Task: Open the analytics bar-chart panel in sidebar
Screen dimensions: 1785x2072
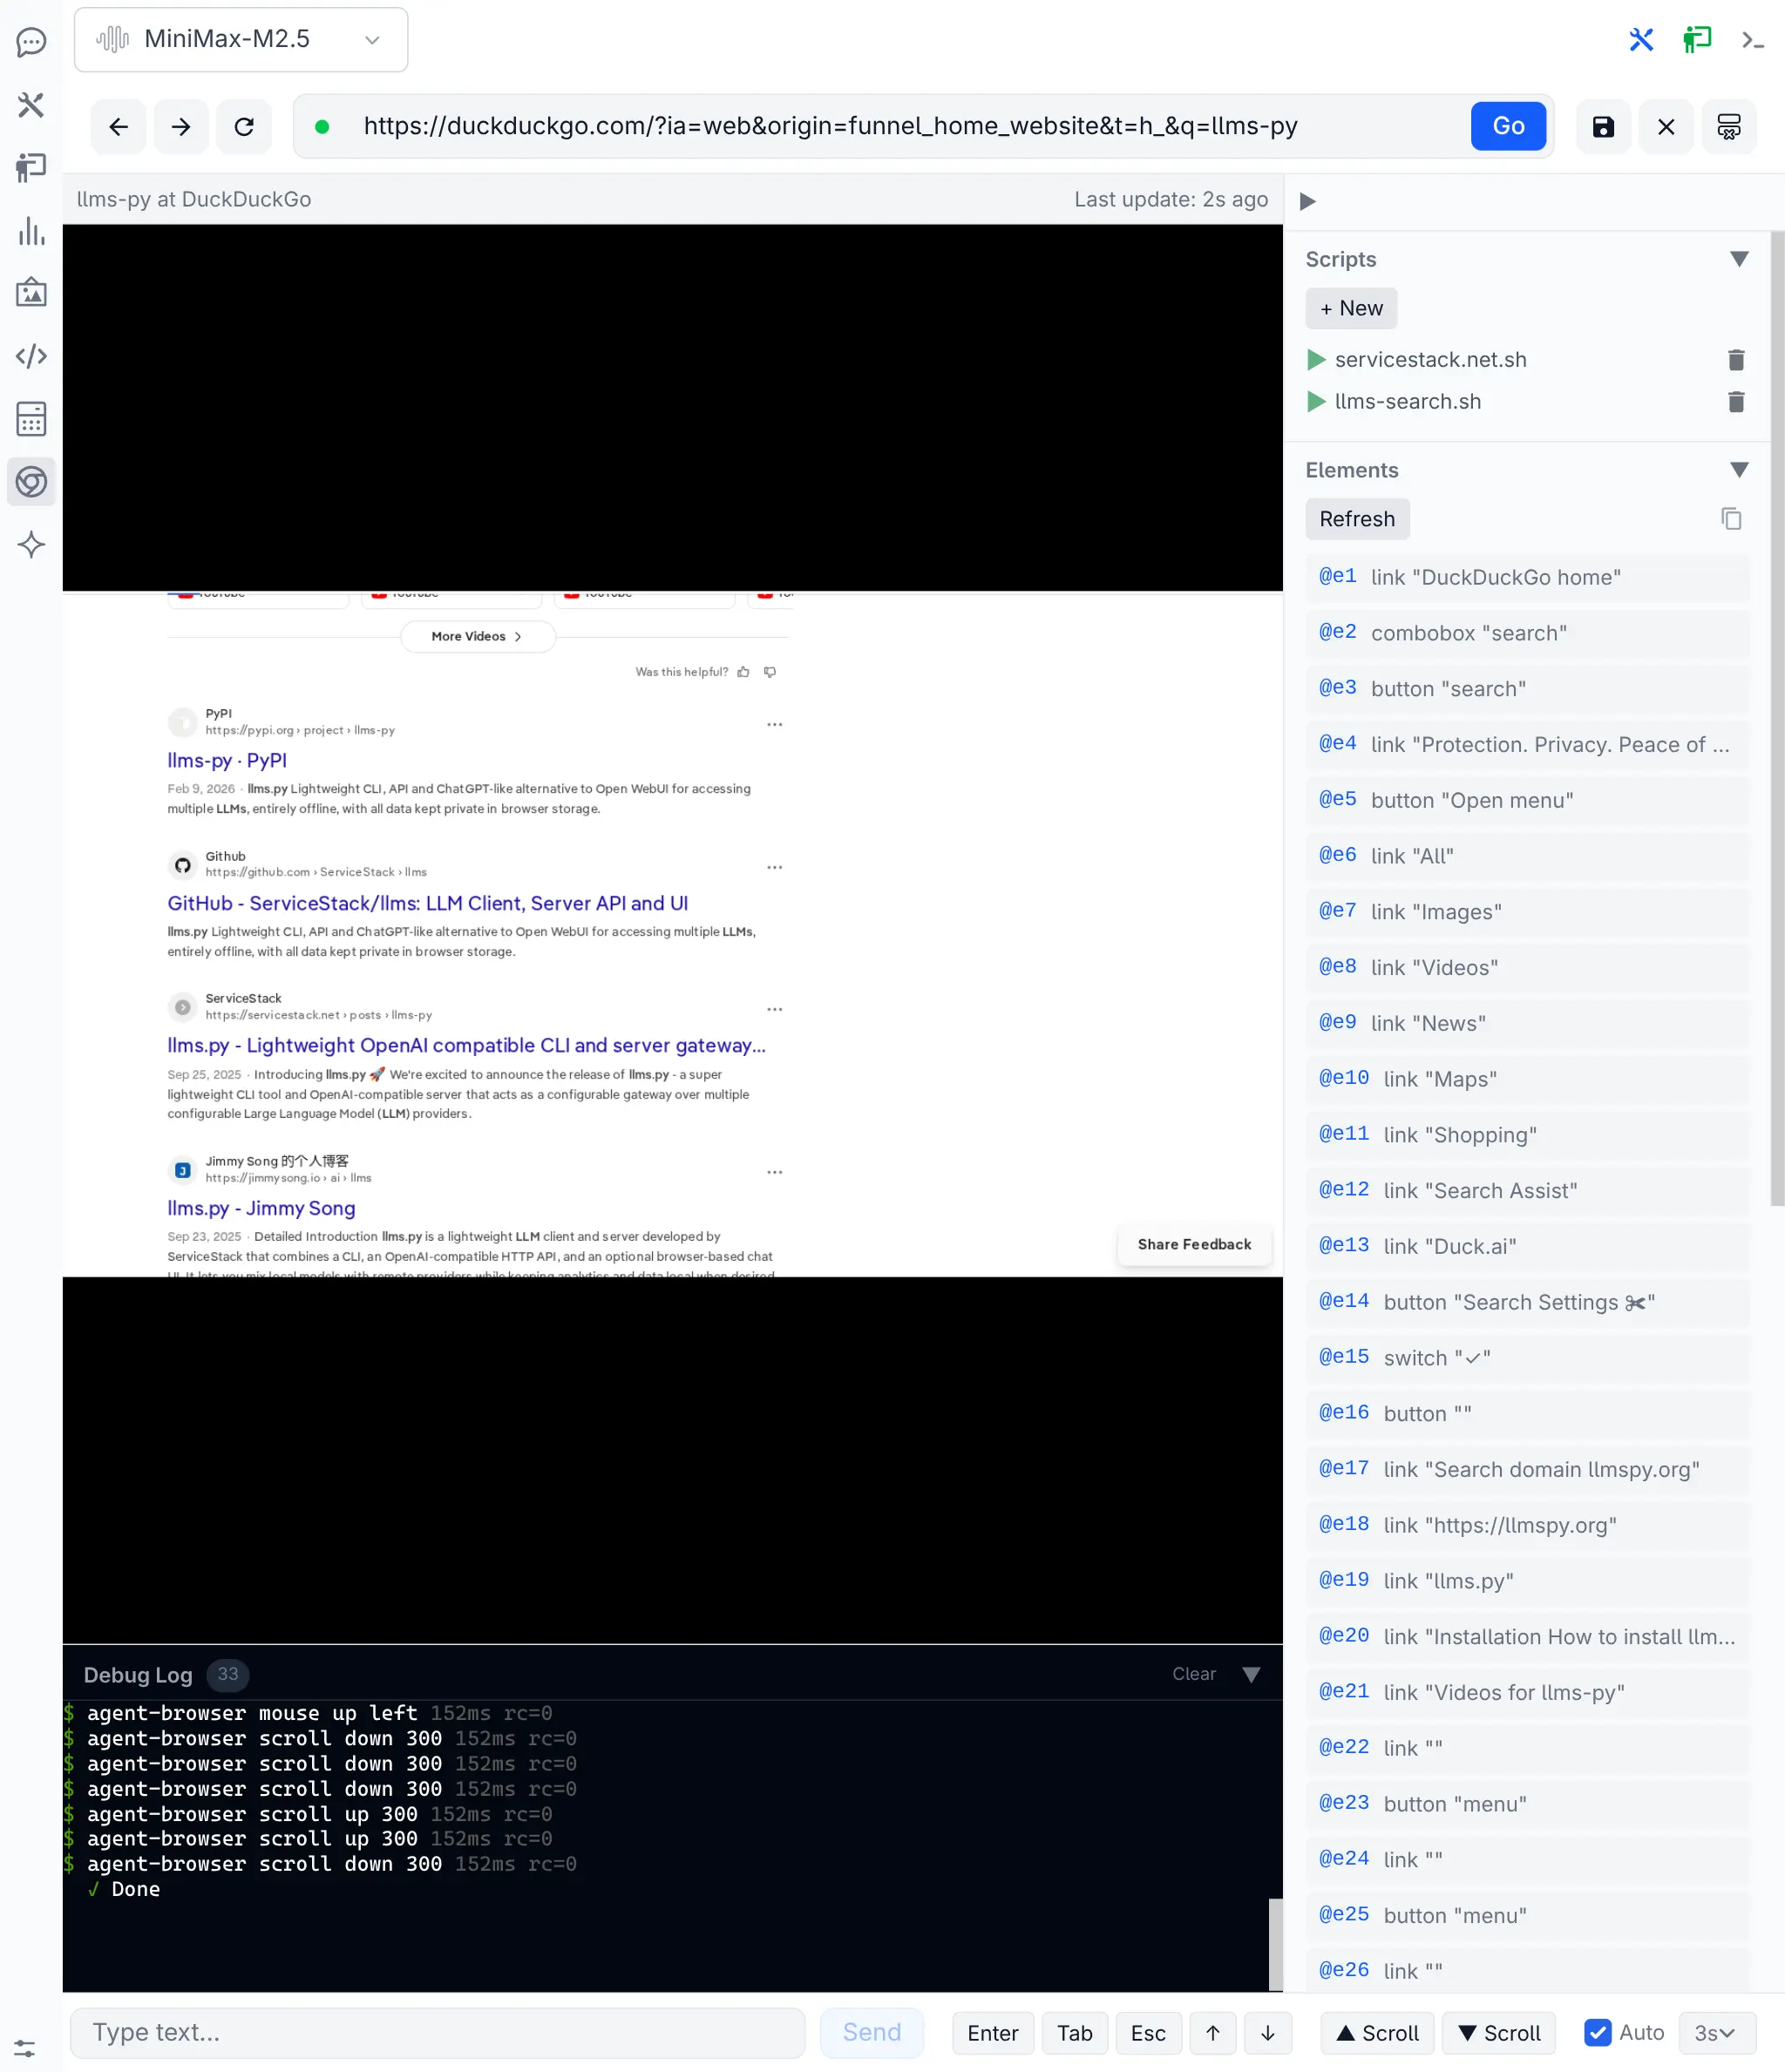Action: click(x=31, y=232)
